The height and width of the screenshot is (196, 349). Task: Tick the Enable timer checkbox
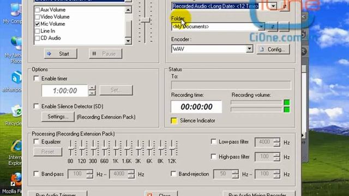click(36, 78)
